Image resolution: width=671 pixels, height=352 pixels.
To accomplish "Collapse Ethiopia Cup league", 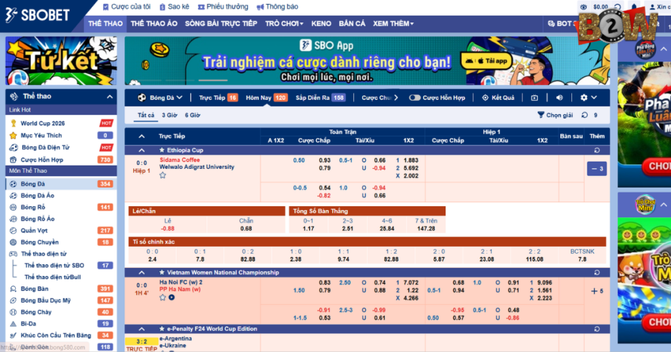I will pos(142,150).
